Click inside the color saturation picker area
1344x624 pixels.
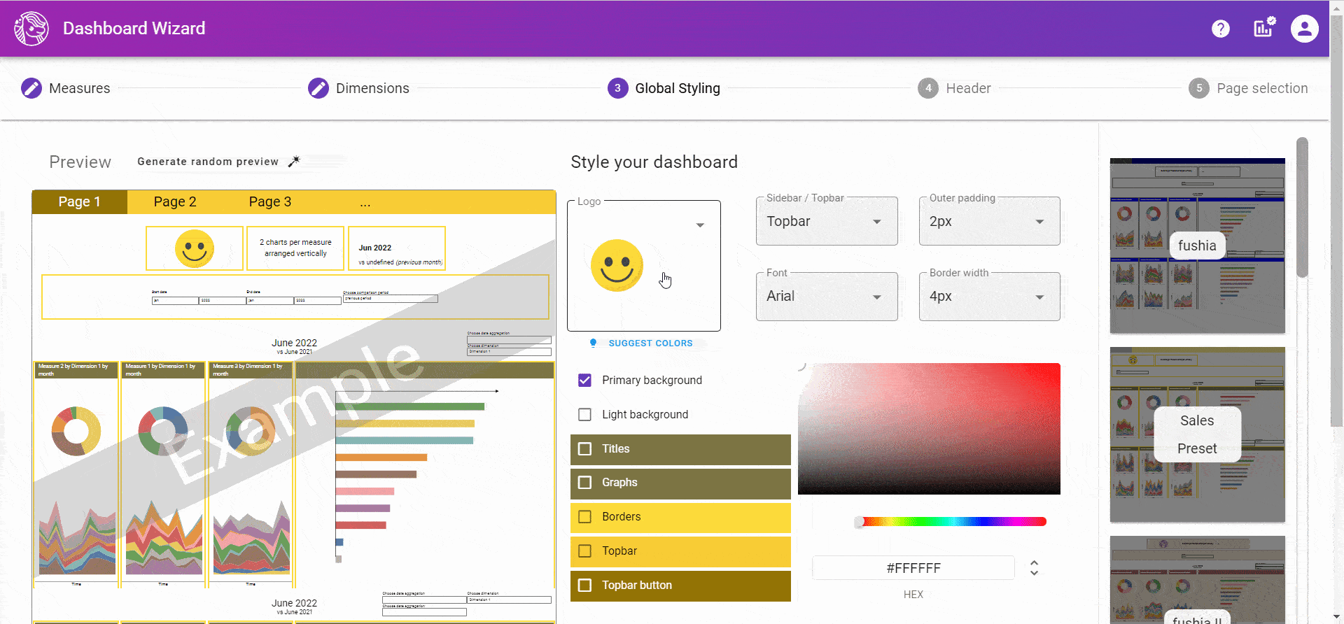pyautogui.click(x=929, y=429)
